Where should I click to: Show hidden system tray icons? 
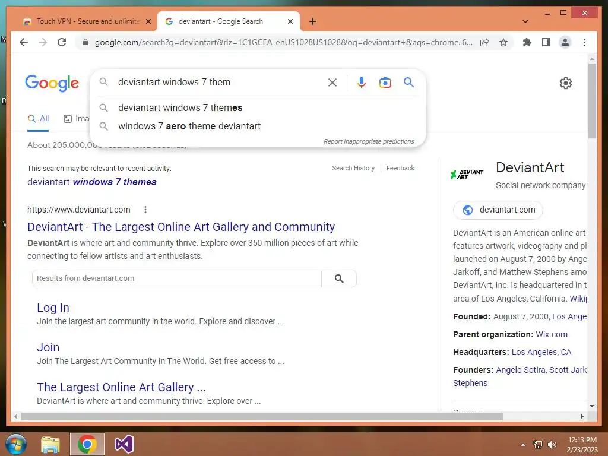[x=523, y=445]
